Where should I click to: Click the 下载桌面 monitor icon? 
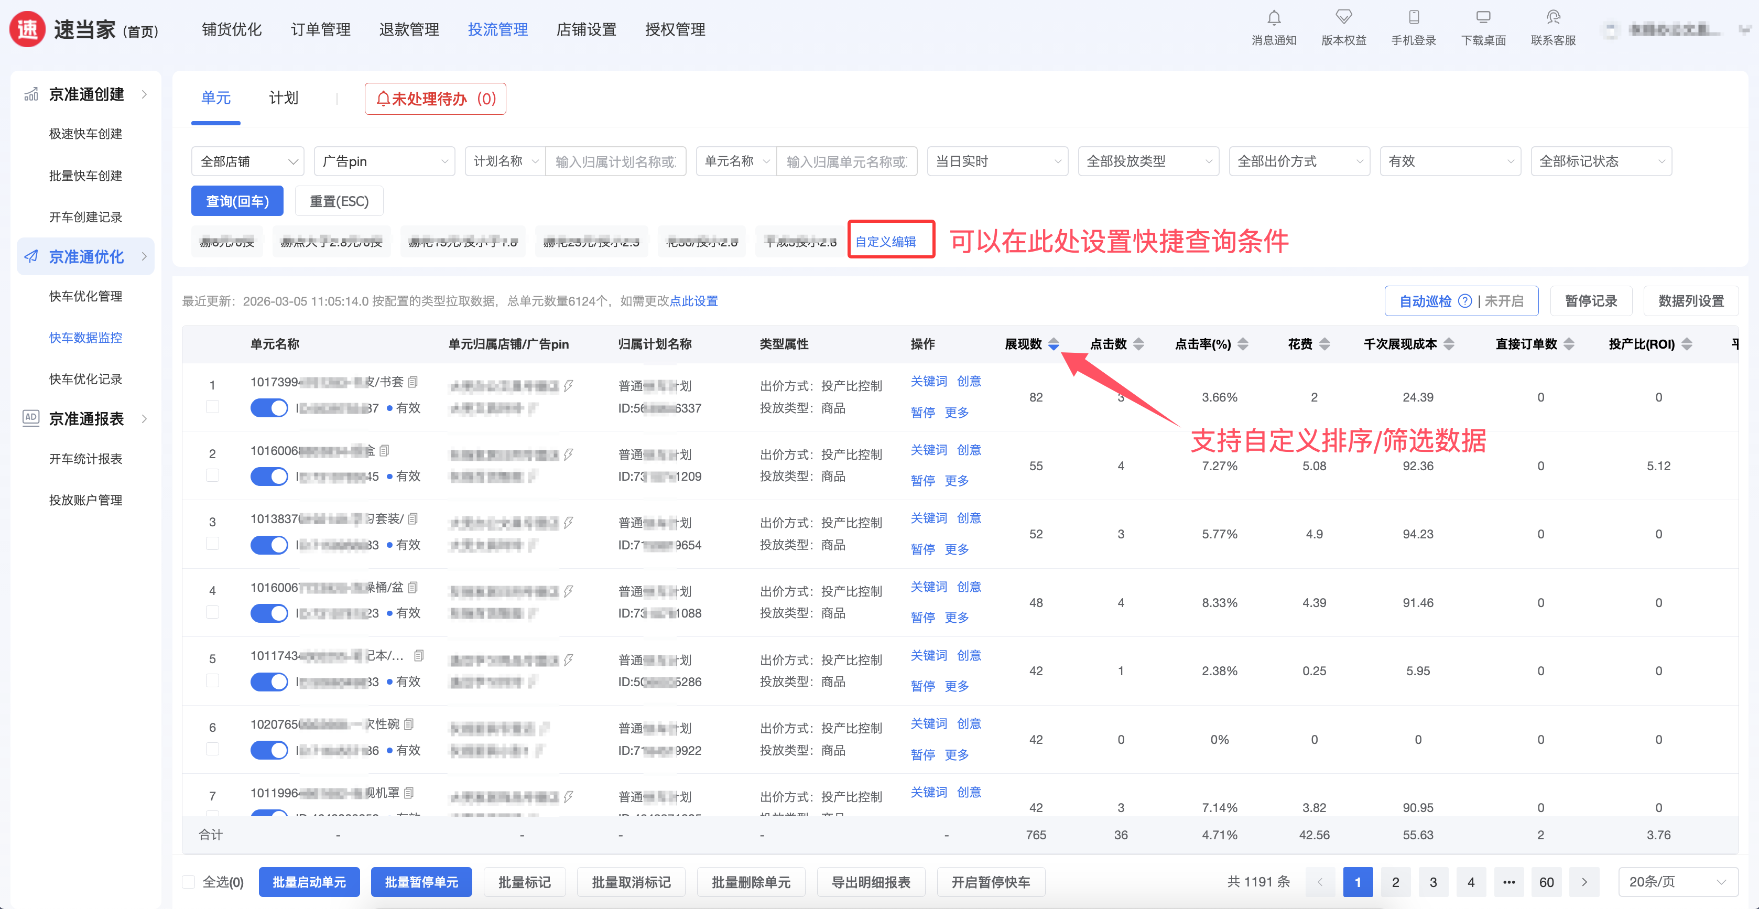point(1483,18)
